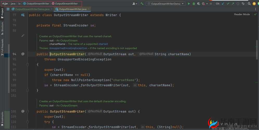This screenshot has height=130, width=259.
Task: Commit changes with the Git checkmark icon
Action: pyautogui.click(x=228, y=4)
